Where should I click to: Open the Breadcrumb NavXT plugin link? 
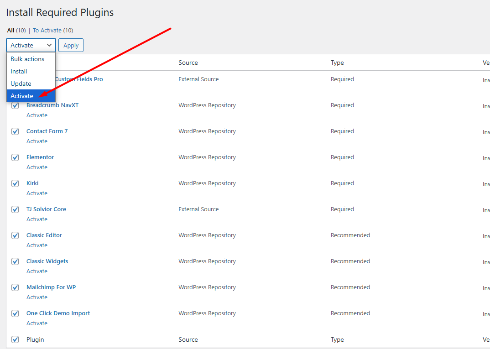point(52,105)
